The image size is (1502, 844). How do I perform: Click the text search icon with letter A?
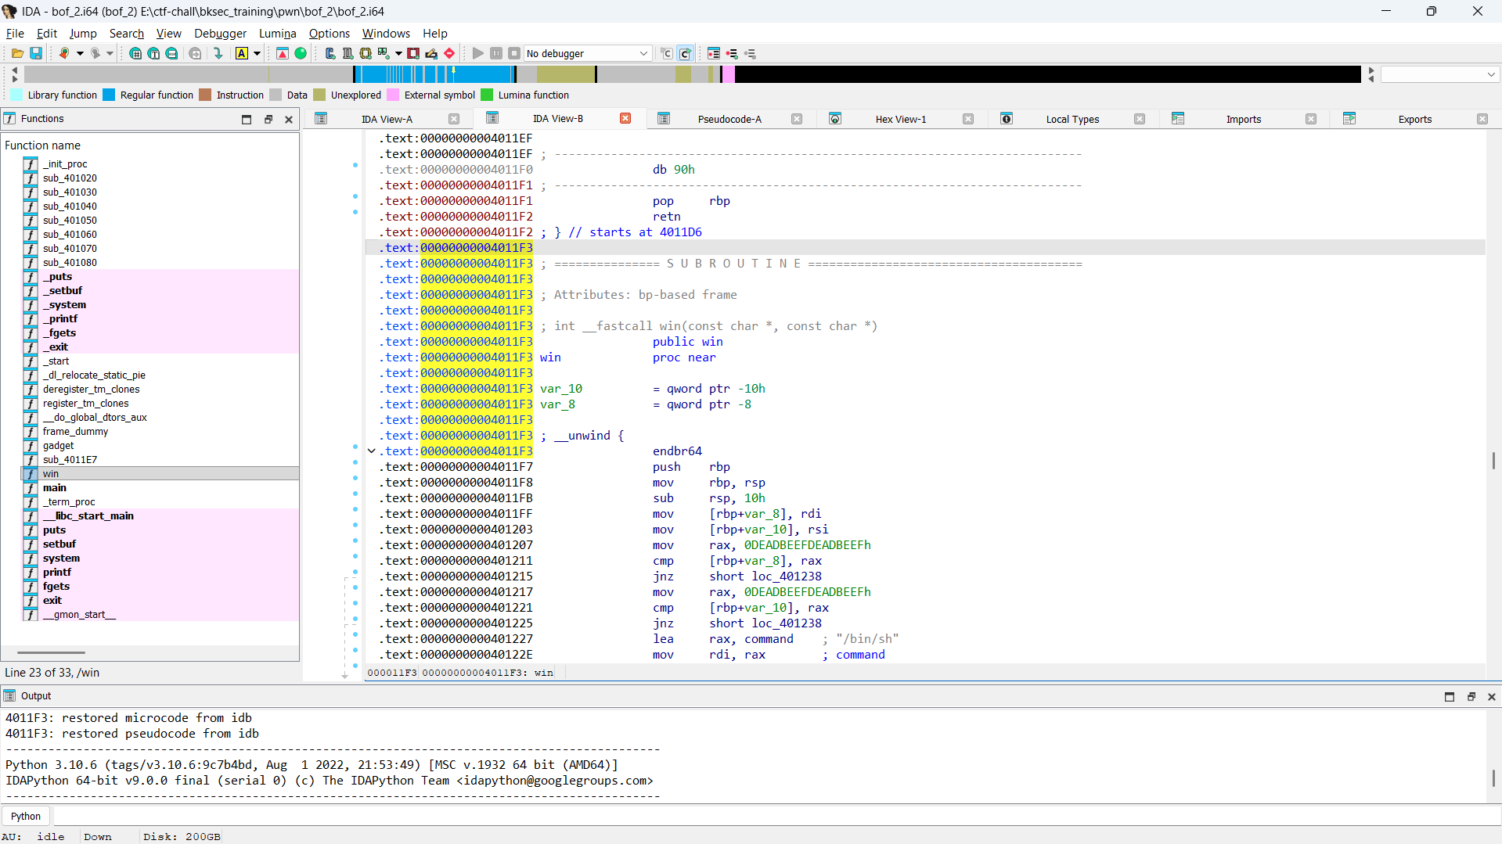coord(242,53)
